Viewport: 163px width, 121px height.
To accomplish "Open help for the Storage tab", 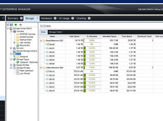I will [x=37, y=18].
